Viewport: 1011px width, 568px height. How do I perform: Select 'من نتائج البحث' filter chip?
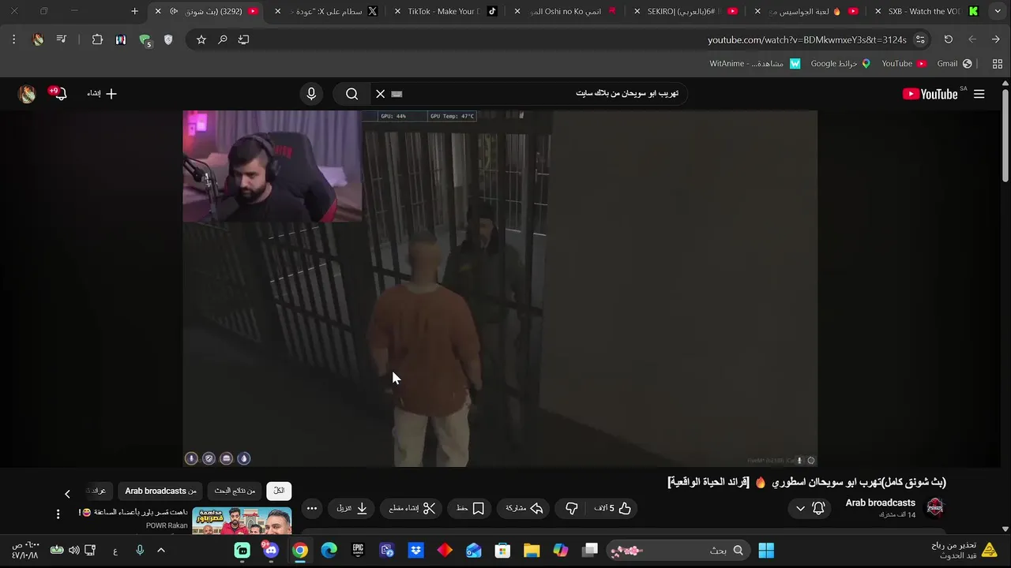(235, 491)
